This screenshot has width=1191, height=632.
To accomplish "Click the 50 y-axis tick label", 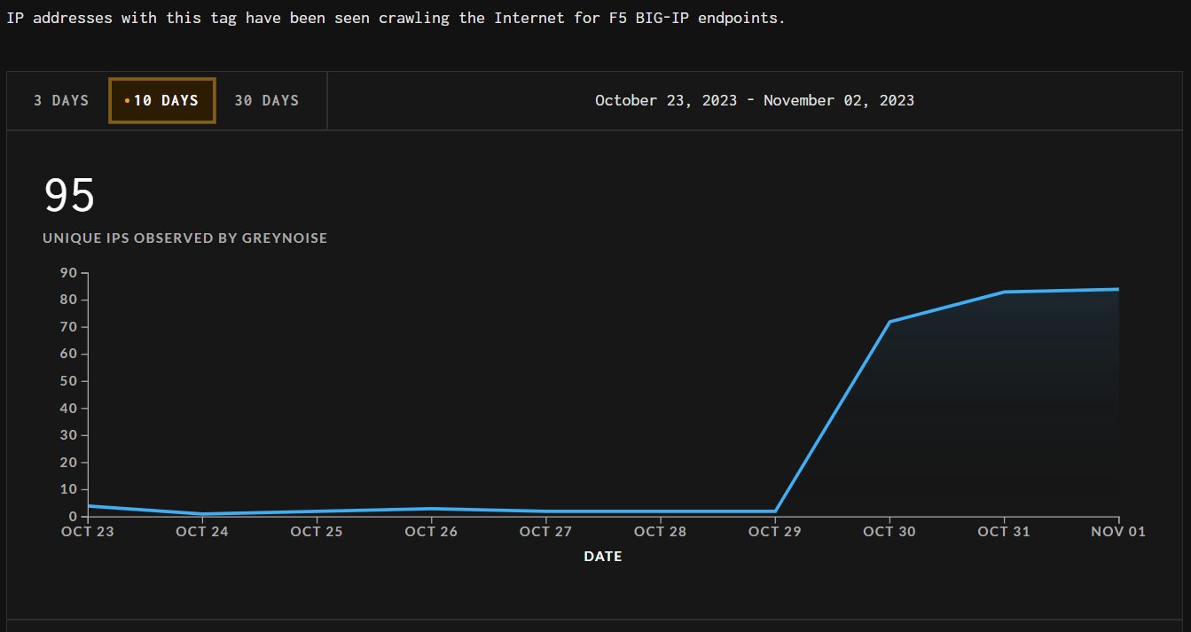I will [x=69, y=381].
